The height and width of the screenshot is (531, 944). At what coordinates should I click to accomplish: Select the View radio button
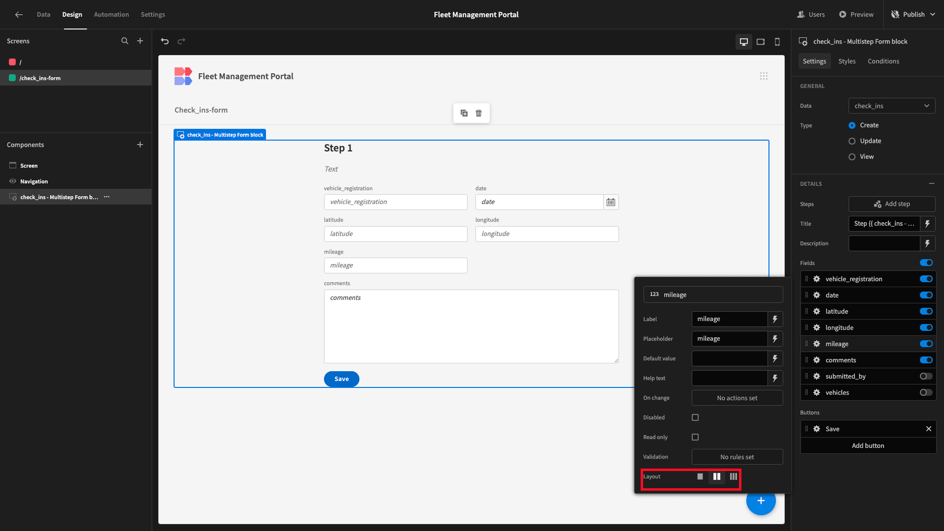coord(852,156)
